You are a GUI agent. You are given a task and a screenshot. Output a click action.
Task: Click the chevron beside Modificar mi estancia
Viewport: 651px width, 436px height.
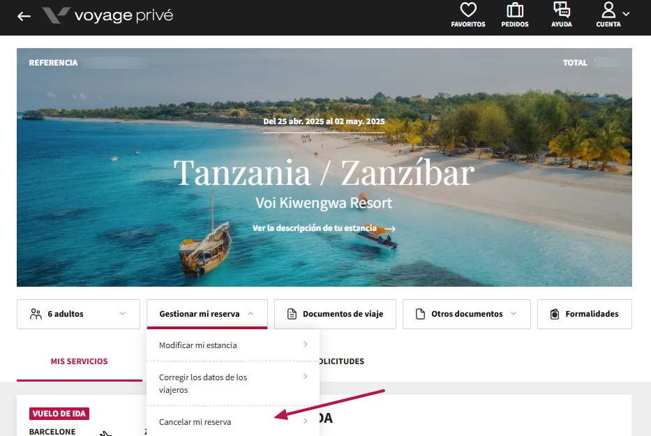pyautogui.click(x=306, y=344)
